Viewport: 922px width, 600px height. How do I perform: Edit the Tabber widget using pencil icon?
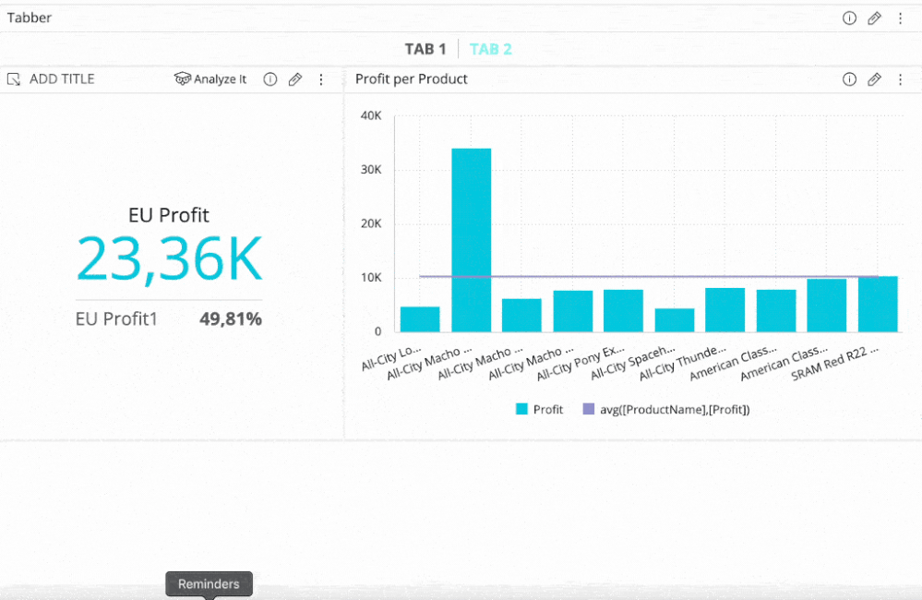point(874,18)
